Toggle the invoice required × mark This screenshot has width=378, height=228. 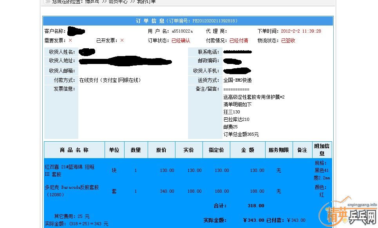pos(71,41)
